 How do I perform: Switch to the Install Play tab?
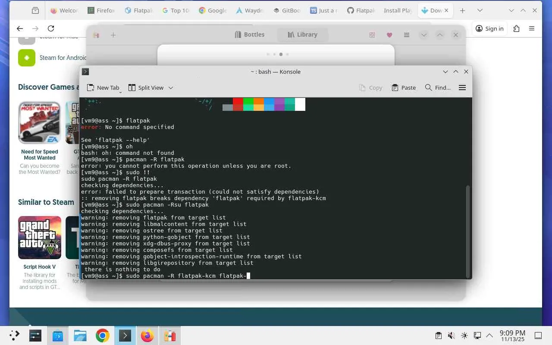(398, 11)
